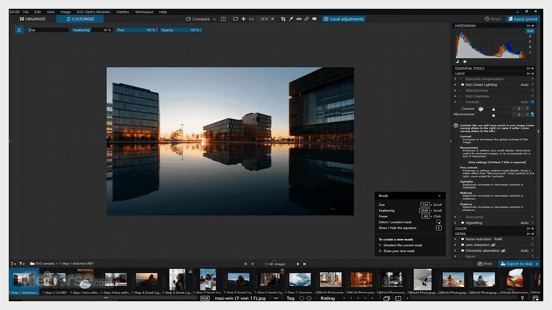Image resolution: width=552 pixels, height=310 pixels.
Task: Select the Repair bandage tool
Action: pos(307,19)
